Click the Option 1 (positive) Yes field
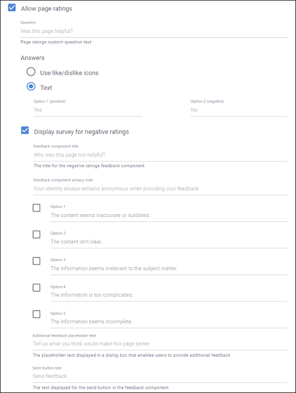 pyautogui.click(x=88, y=110)
